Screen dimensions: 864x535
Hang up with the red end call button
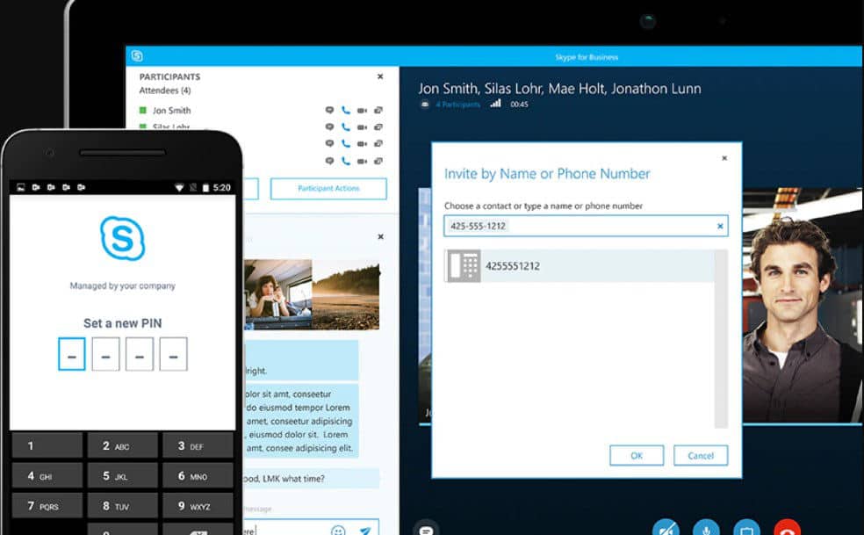[787, 530]
